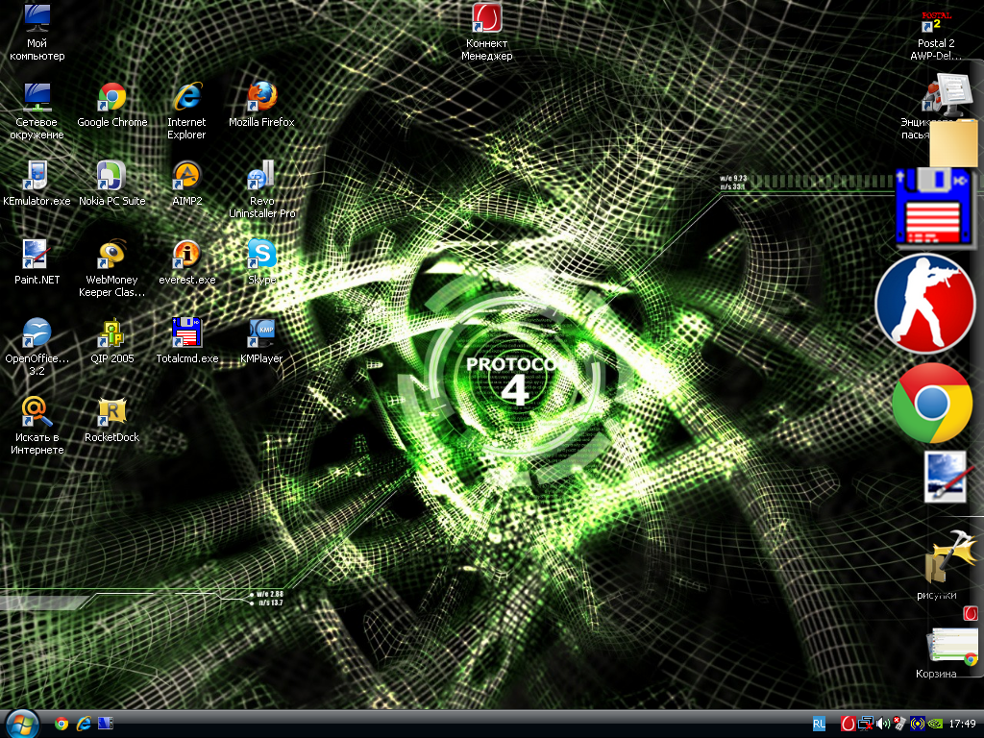Select the Totalcmd.exe desktop icon
Image resolution: width=984 pixels, height=738 pixels.
186,333
